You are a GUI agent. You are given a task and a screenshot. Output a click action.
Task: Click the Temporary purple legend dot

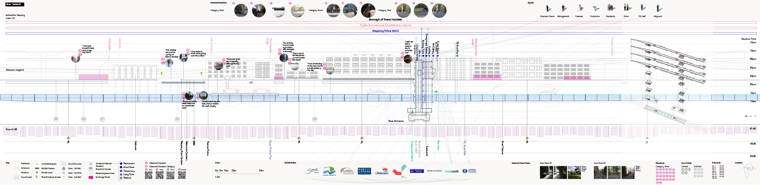(121, 171)
